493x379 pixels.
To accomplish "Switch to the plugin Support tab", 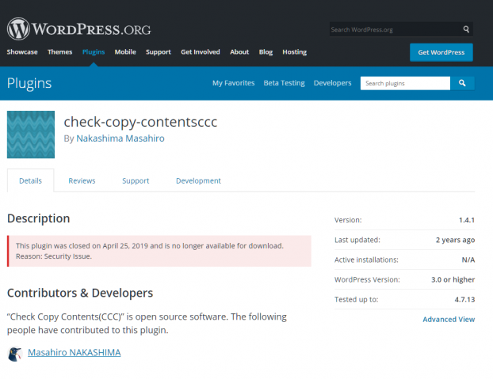I will tap(136, 180).
